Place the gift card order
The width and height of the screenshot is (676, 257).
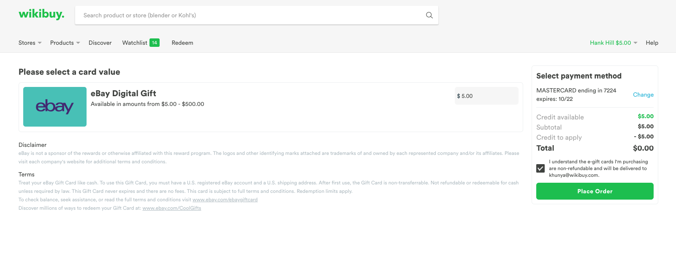595,191
